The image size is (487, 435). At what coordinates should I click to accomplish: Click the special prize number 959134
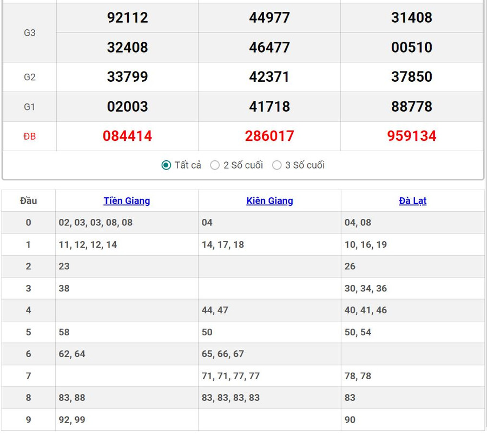click(x=412, y=136)
